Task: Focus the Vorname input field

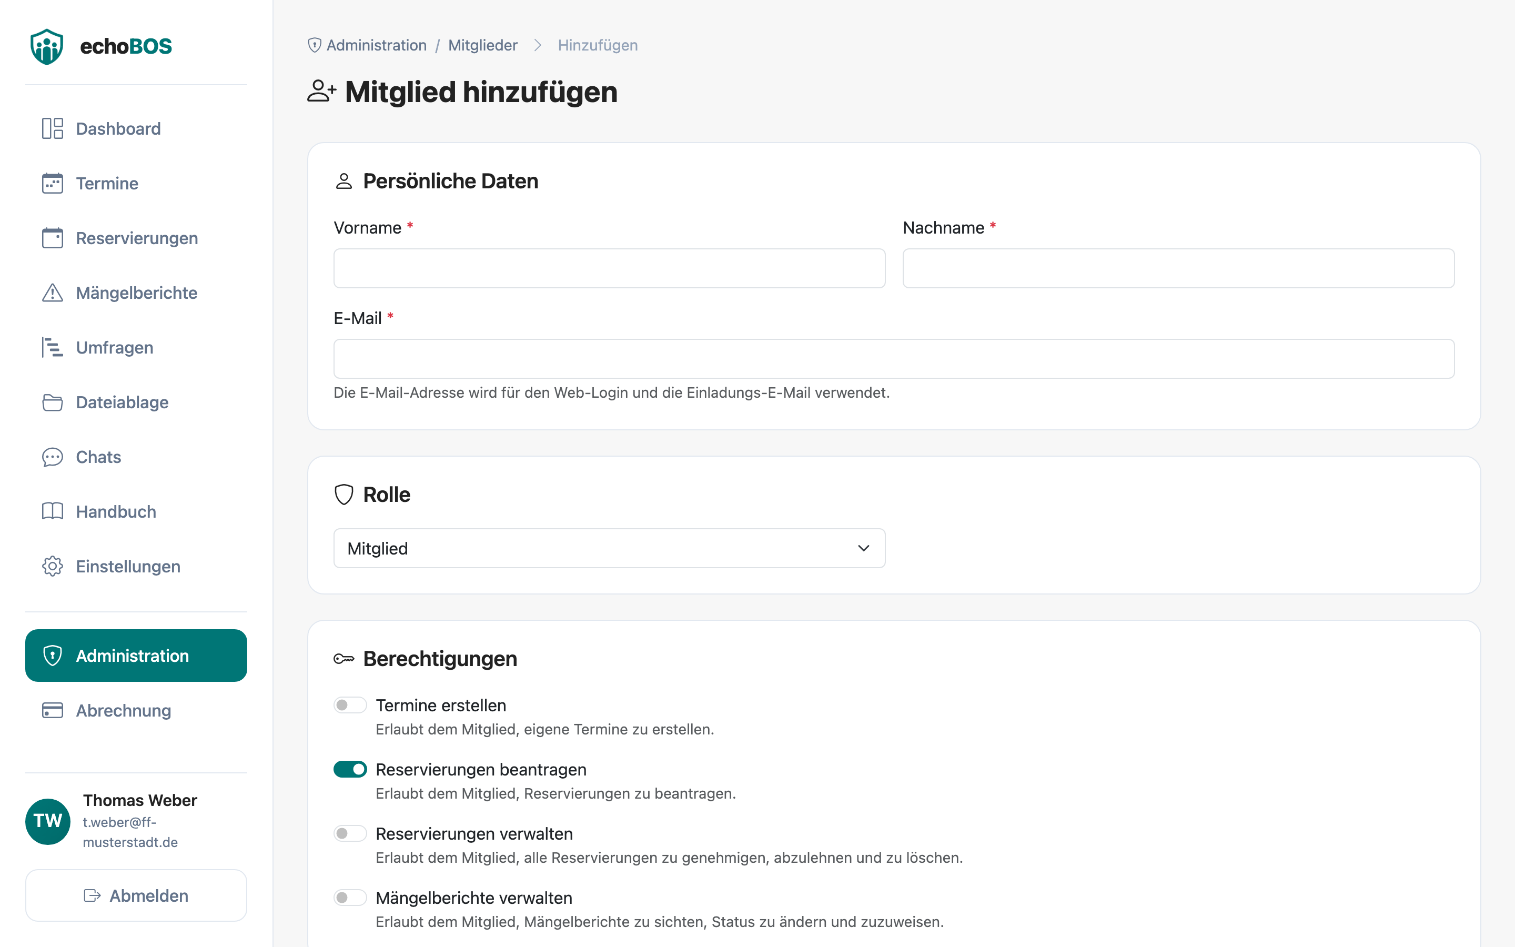Action: pos(609,269)
